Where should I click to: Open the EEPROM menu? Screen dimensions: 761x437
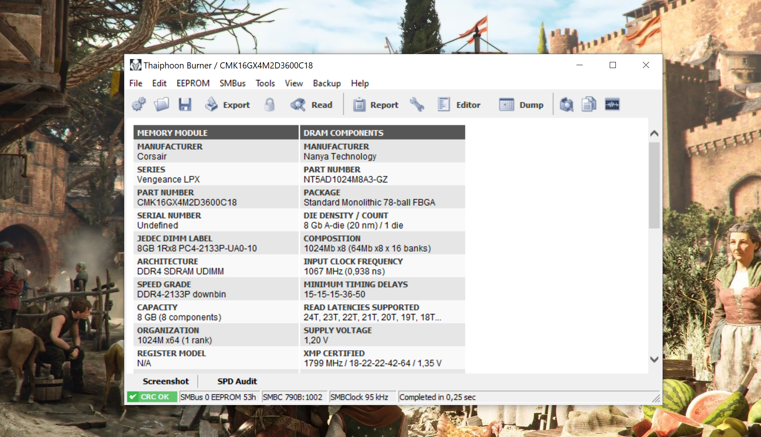click(x=193, y=83)
